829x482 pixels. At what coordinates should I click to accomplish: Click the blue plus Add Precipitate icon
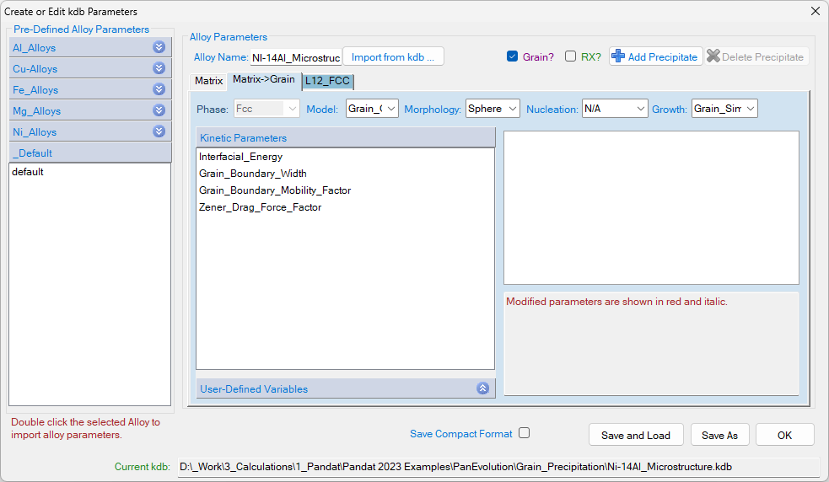[618, 56]
